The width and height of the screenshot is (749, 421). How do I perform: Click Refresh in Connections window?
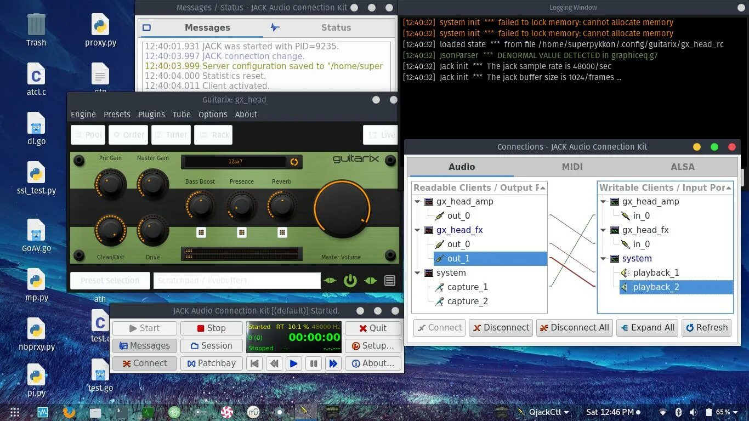point(707,328)
